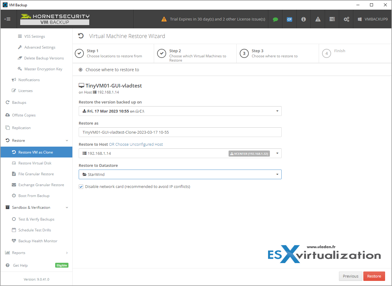Screen dimensions: 392x286
Task: Collapse the Restore section chevron
Action: pyautogui.click(x=67, y=141)
